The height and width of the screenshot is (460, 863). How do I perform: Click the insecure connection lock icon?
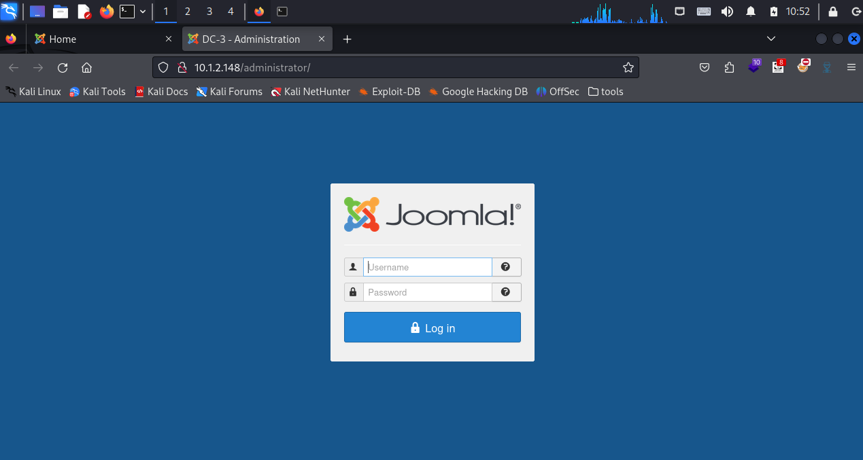pos(182,67)
